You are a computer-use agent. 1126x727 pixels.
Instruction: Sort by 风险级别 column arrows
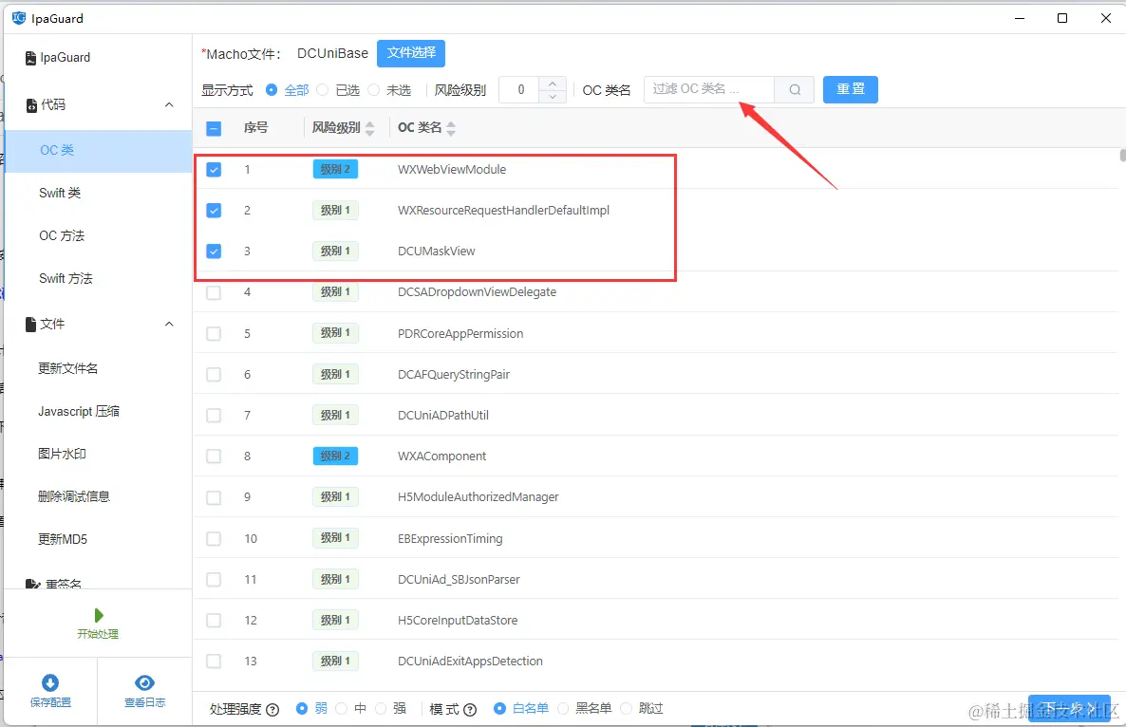click(x=370, y=128)
